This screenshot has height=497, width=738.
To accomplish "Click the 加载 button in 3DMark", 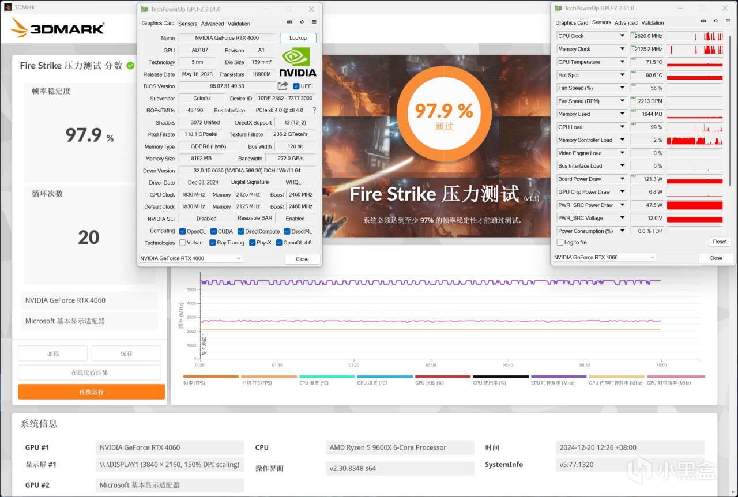I will coord(53,353).
